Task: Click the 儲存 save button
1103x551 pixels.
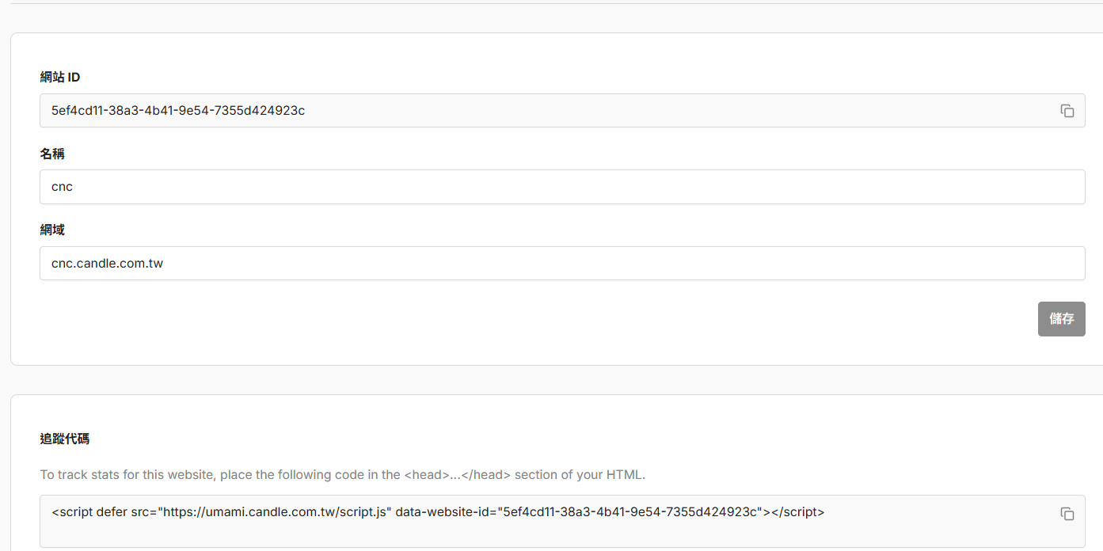Action: [1061, 319]
